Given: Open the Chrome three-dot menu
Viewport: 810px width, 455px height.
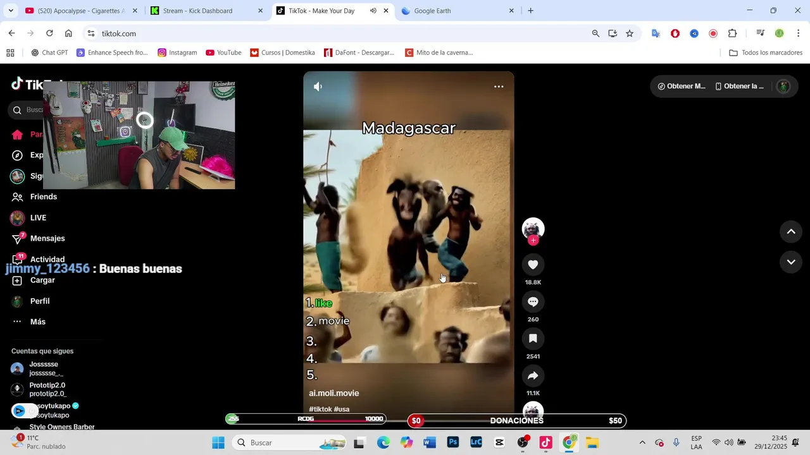Looking at the screenshot, I should [799, 33].
